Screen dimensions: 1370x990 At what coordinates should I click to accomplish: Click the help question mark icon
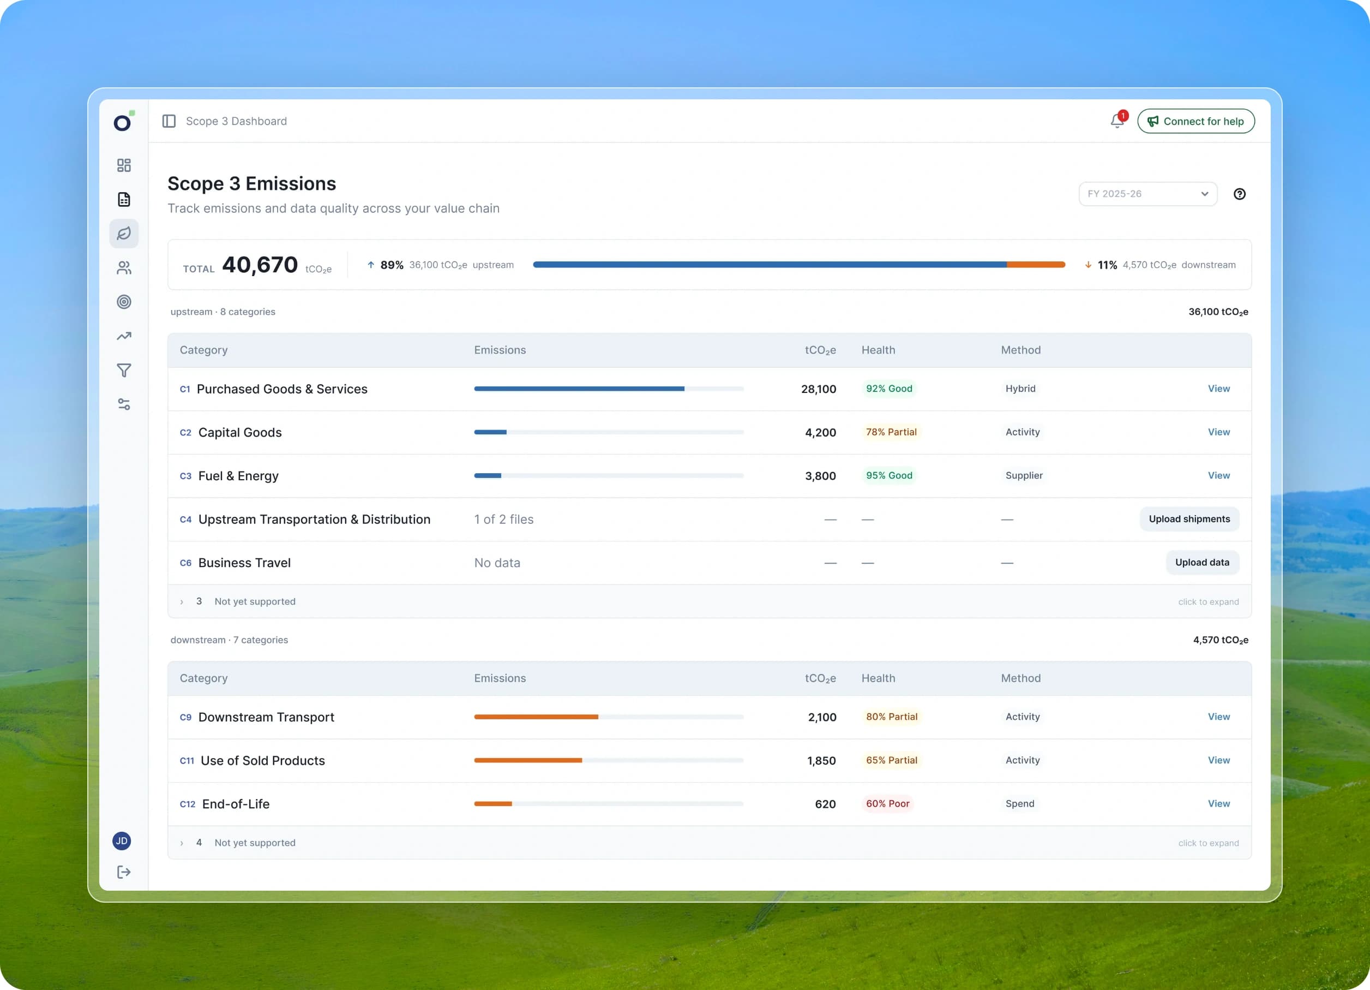1240,194
